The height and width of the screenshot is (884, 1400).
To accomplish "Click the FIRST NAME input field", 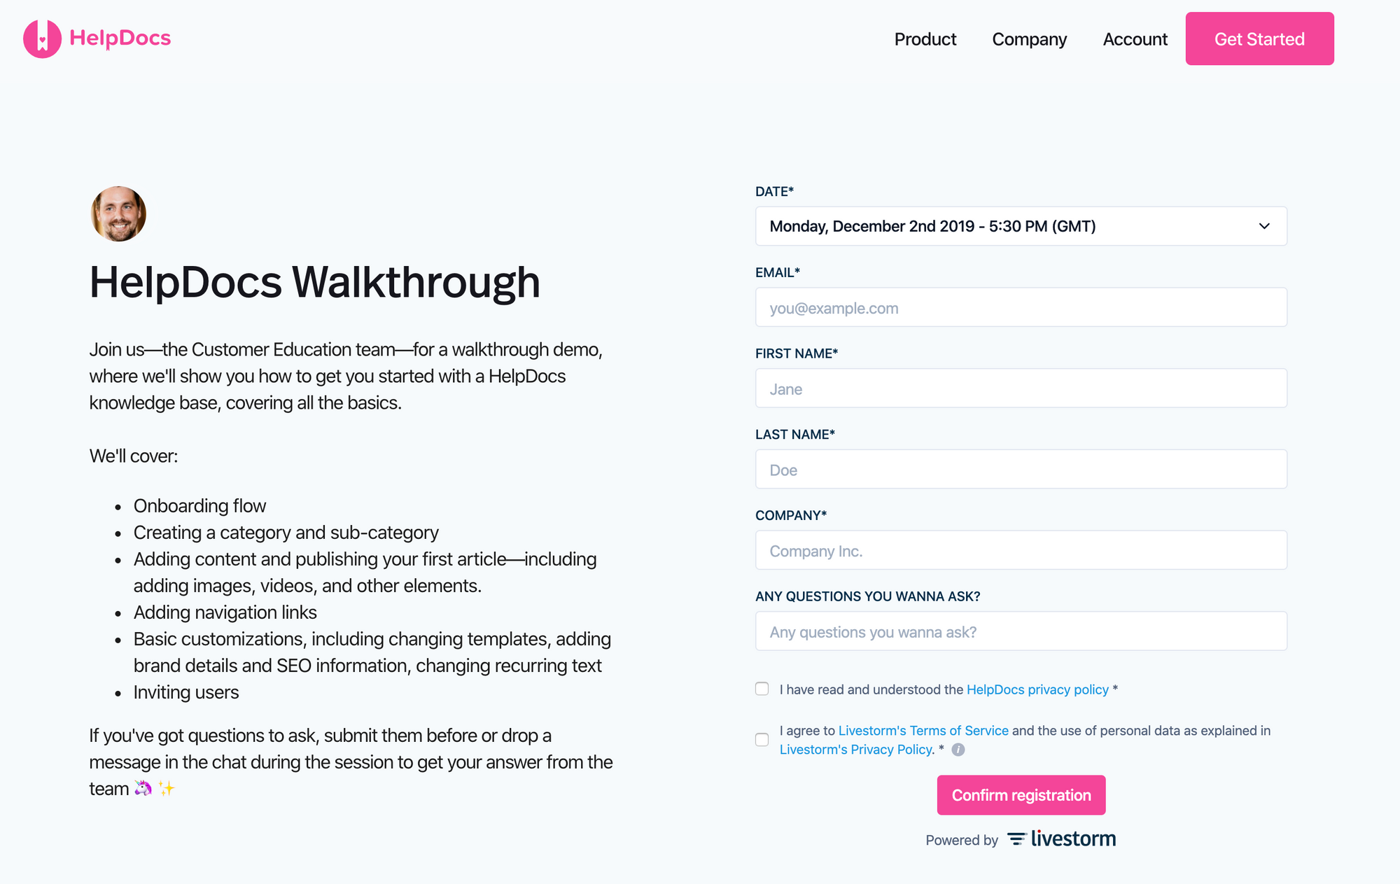I will 1021,388.
